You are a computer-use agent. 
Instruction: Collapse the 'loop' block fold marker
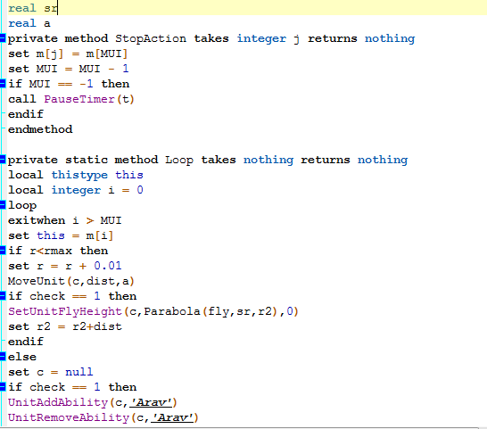pos(3,205)
